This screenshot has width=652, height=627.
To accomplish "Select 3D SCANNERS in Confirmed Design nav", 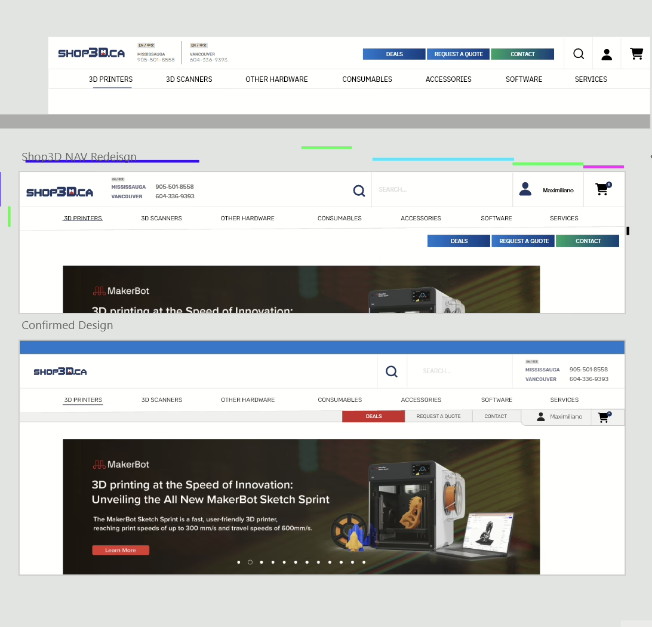I will [x=162, y=400].
